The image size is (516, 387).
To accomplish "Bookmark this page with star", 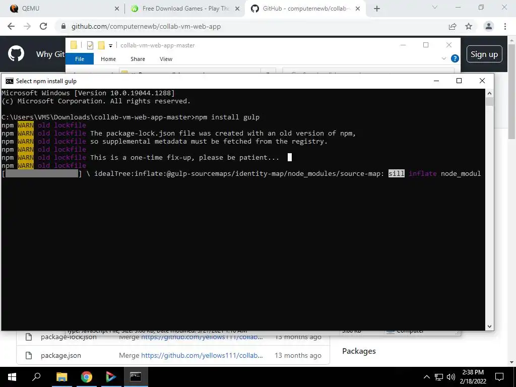I will tap(469, 26).
